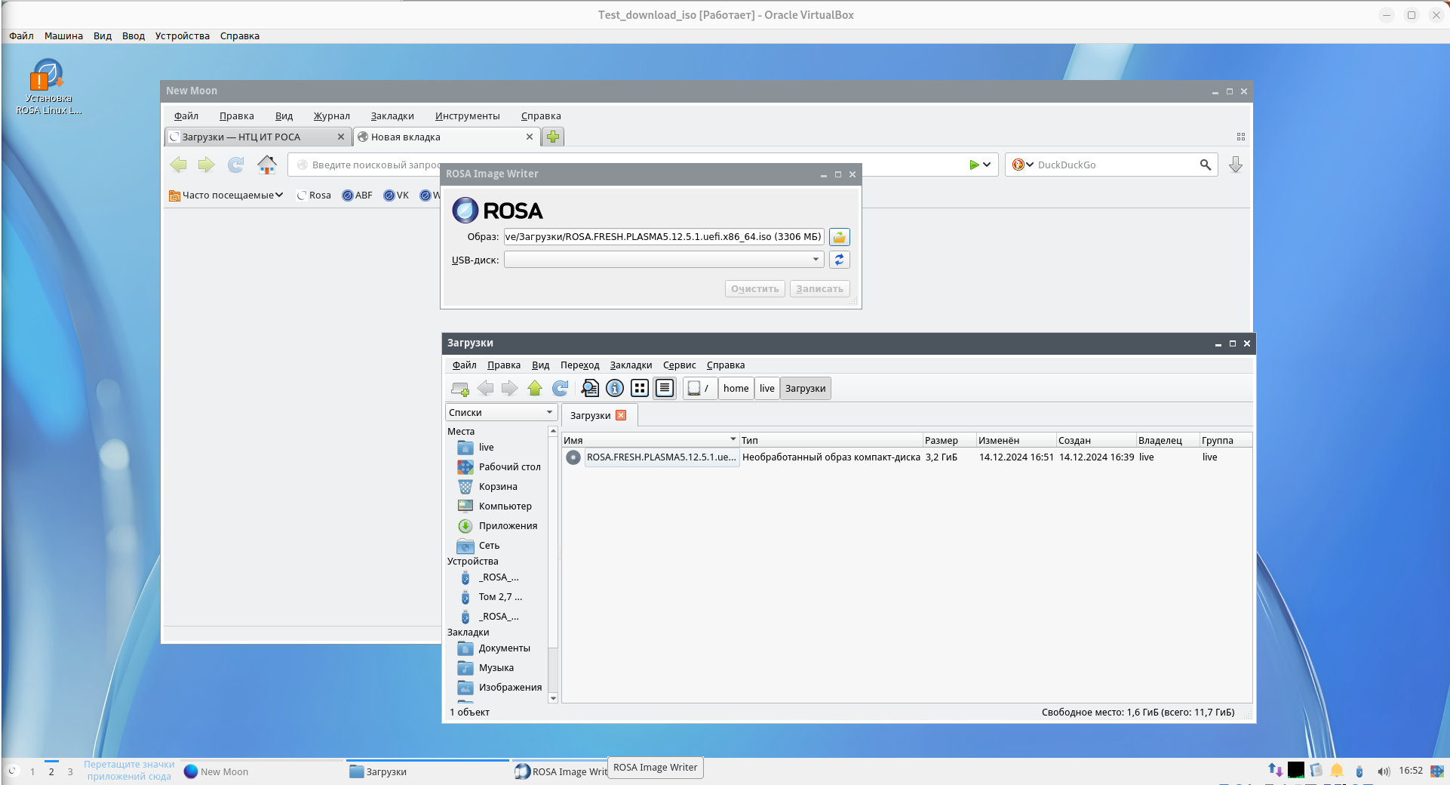The height and width of the screenshot is (785, 1450).
Task: Open a new tab in the Загрузки file manager
Action: [459, 389]
